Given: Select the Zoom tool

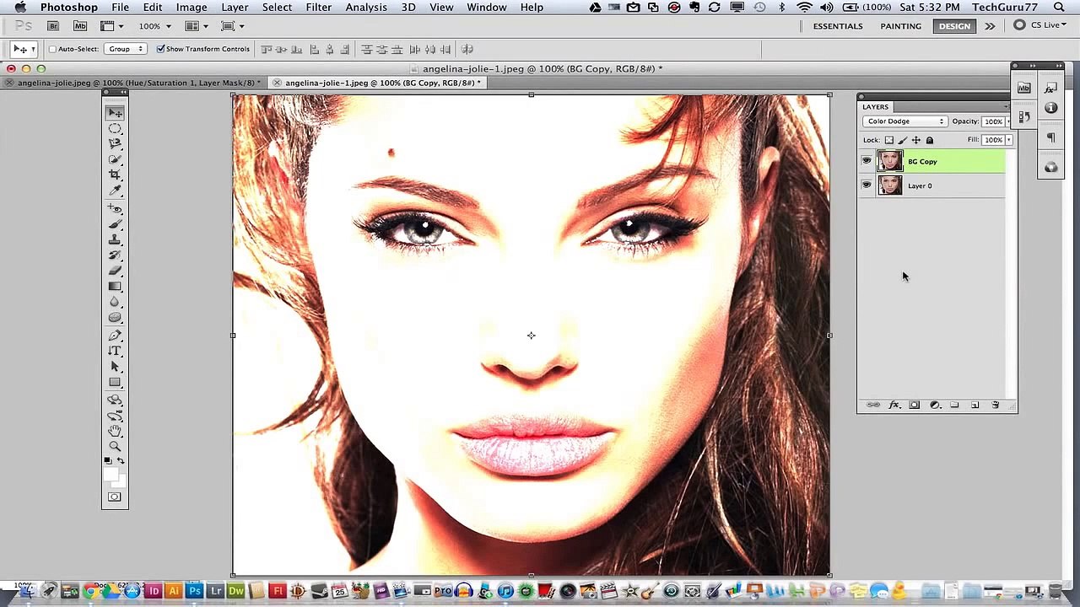Looking at the screenshot, I should click(x=115, y=447).
